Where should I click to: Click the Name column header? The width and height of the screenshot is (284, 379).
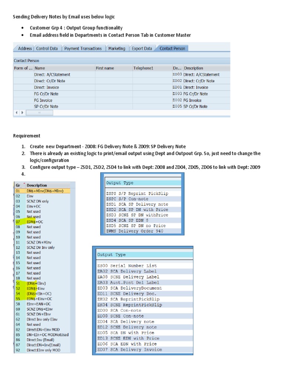pyautogui.click(x=64, y=68)
